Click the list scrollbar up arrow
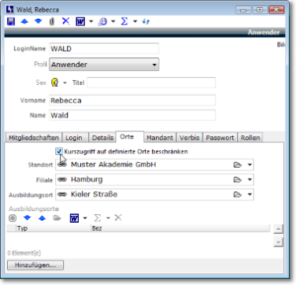Image resolution: width=296 pixels, height=285 pixels. [278, 229]
